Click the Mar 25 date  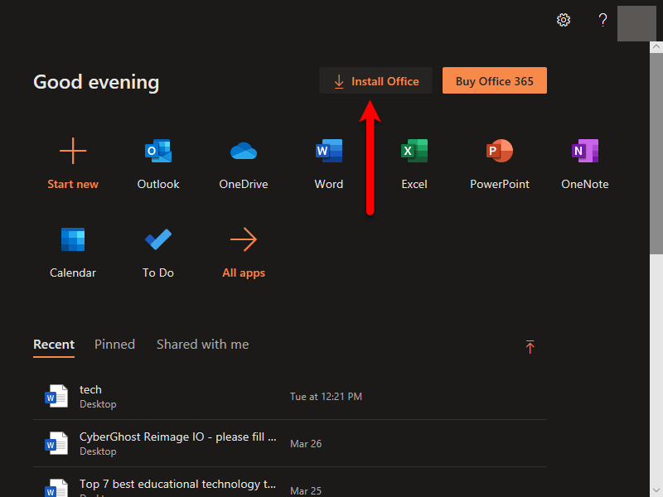(306, 491)
